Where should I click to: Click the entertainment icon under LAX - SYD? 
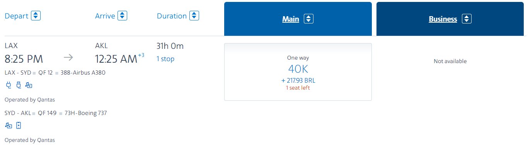(29, 85)
